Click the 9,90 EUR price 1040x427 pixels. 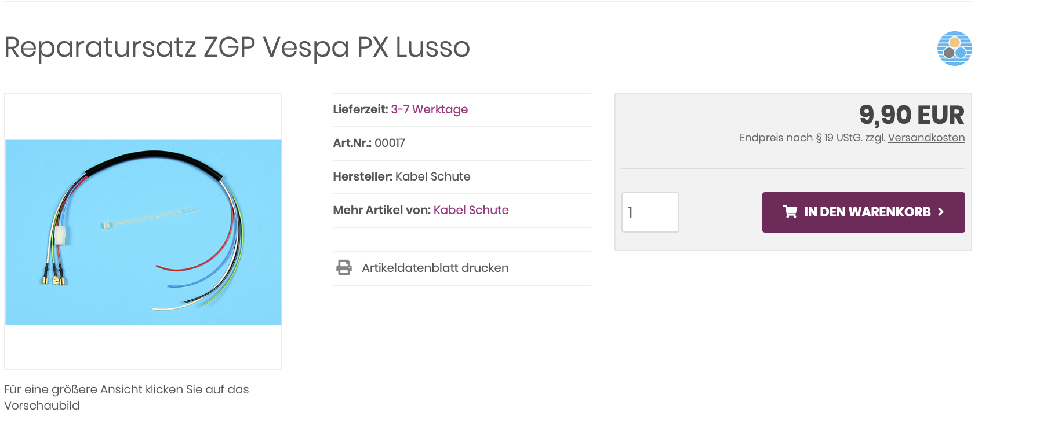(x=911, y=115)
